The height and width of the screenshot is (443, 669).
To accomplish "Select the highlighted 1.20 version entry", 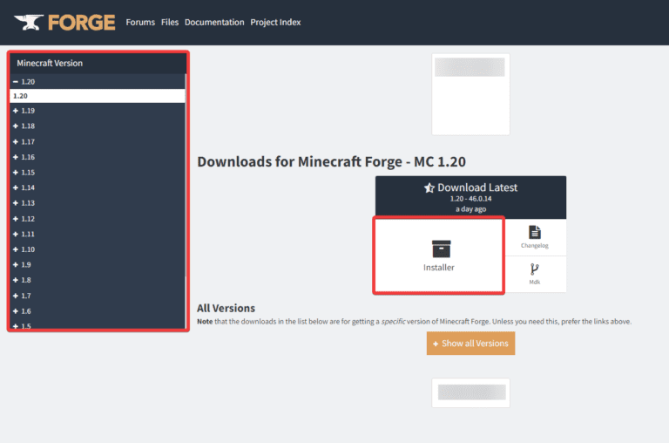I will pyautogui.click(x=98, y=96).
